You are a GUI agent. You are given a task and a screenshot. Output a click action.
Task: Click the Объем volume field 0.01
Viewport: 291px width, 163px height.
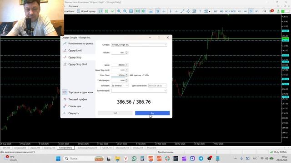[x=118, y=53]
